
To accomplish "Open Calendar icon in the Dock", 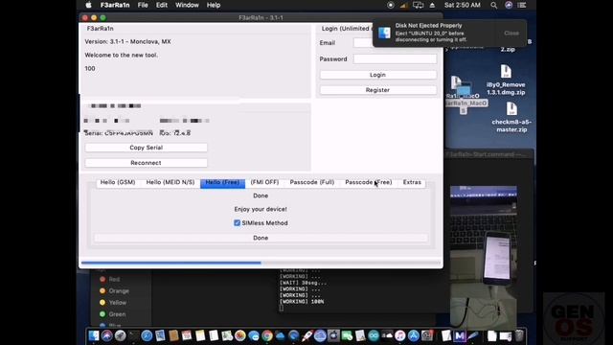I will pyautogui.click(x=187, y=336).
